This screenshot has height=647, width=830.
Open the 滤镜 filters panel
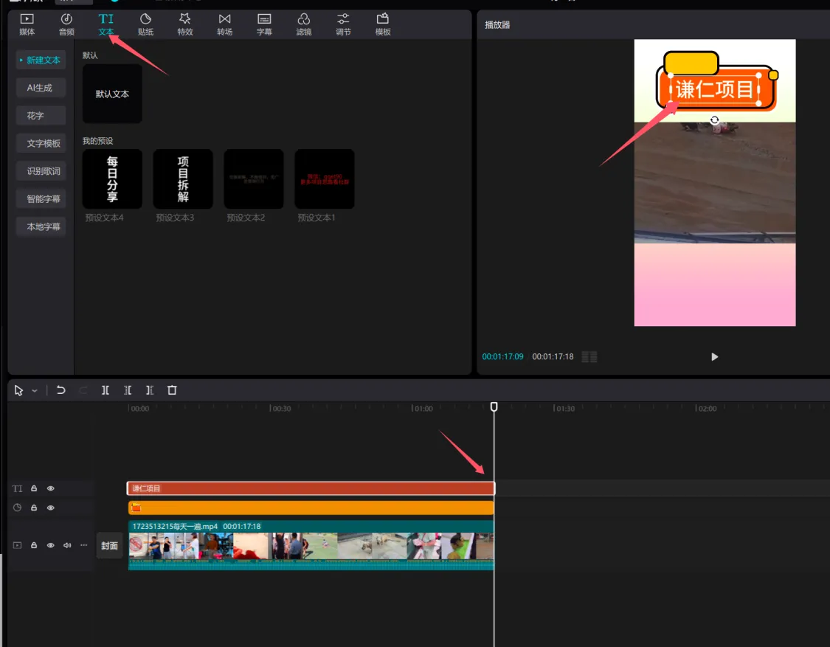click(x=303, y=24)
